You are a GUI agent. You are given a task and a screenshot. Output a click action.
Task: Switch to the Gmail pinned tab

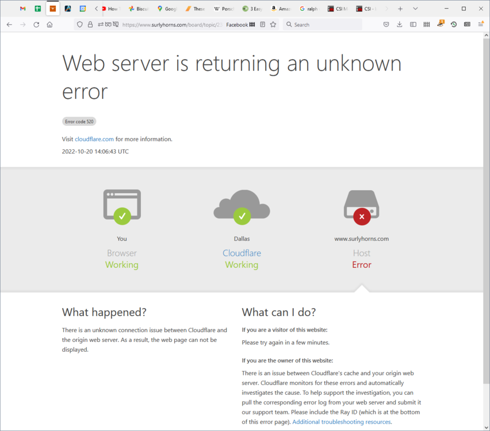click(x=22, y=9)
